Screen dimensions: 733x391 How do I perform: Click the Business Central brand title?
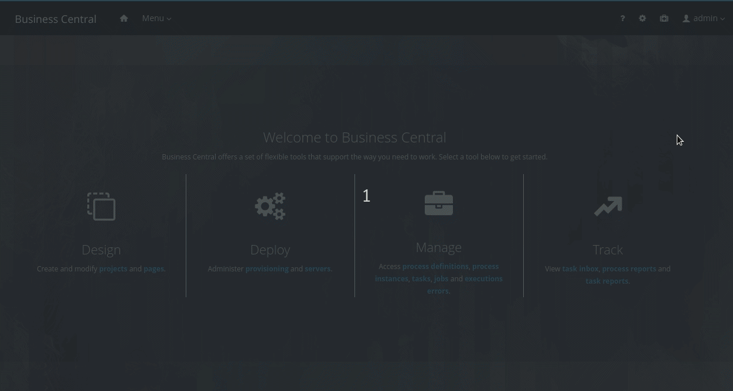click(x=56, y=19)
